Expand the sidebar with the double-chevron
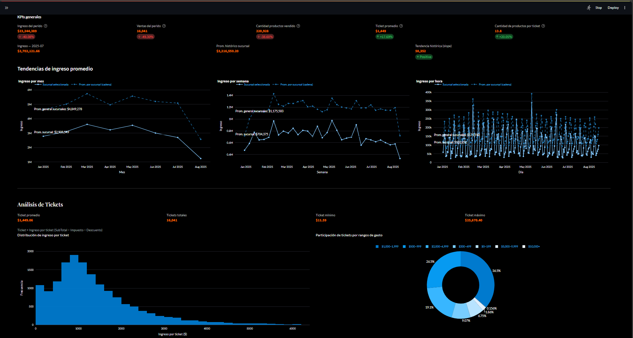The height and width of the screenshot is (338, 633). 6,8
